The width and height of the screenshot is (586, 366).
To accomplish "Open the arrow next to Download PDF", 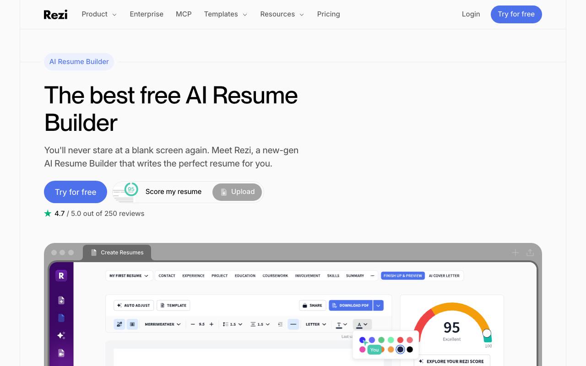I will tap(378, 305).
